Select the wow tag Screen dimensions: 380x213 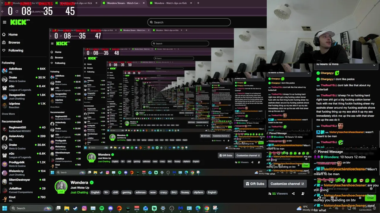[x=153, y=192]
